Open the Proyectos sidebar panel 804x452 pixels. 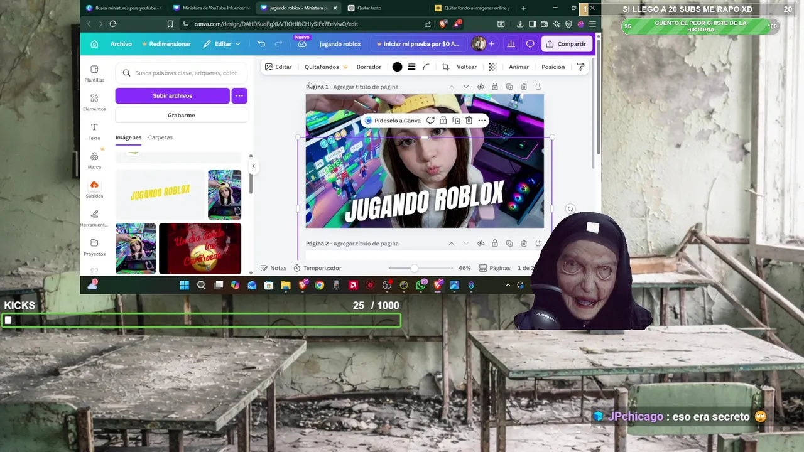[94, 247]
